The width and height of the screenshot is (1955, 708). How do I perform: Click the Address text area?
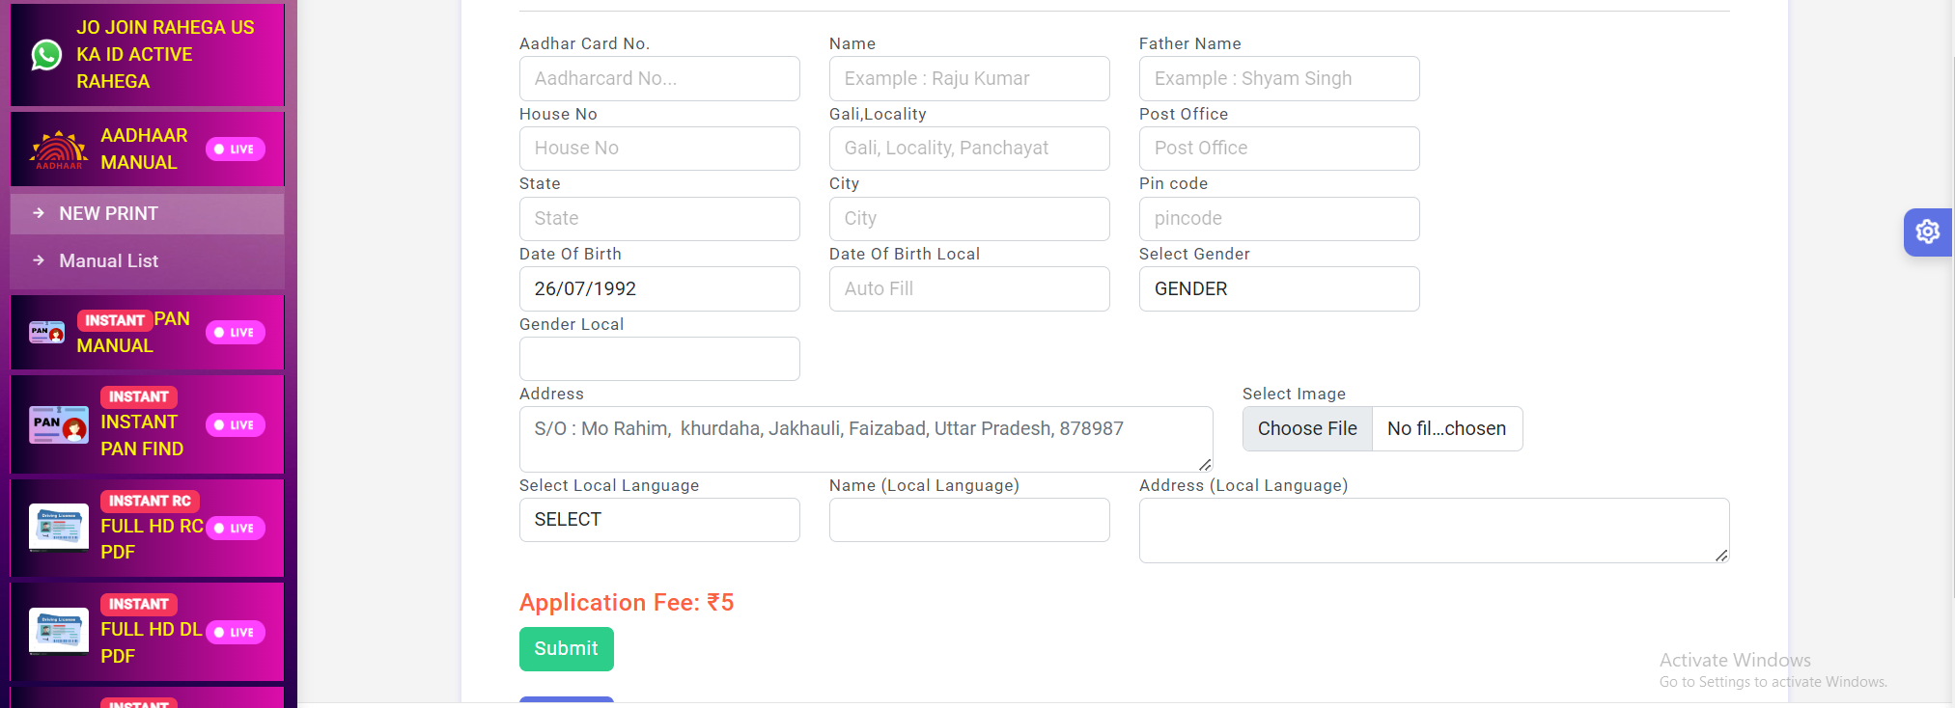click(x=865, y=439)
